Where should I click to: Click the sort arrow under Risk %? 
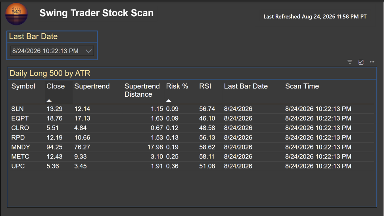click(x=169, y=101)
